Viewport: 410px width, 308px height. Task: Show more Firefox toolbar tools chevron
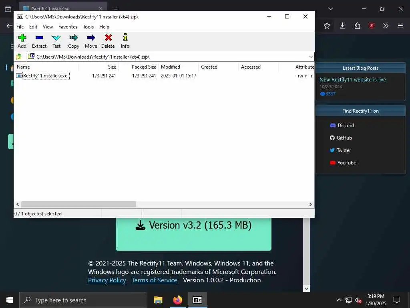coord(386,26)
